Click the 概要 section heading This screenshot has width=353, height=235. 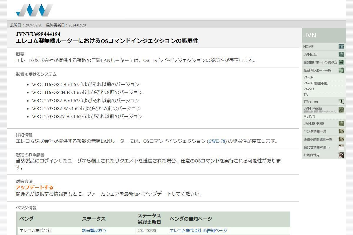click(20, 54)
